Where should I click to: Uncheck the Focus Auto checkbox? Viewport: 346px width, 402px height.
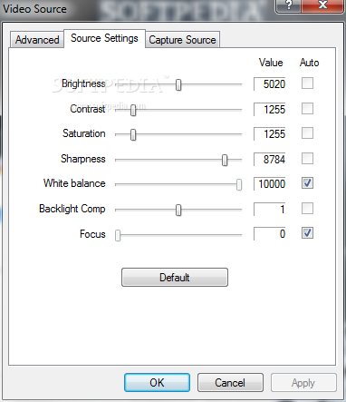307,233
